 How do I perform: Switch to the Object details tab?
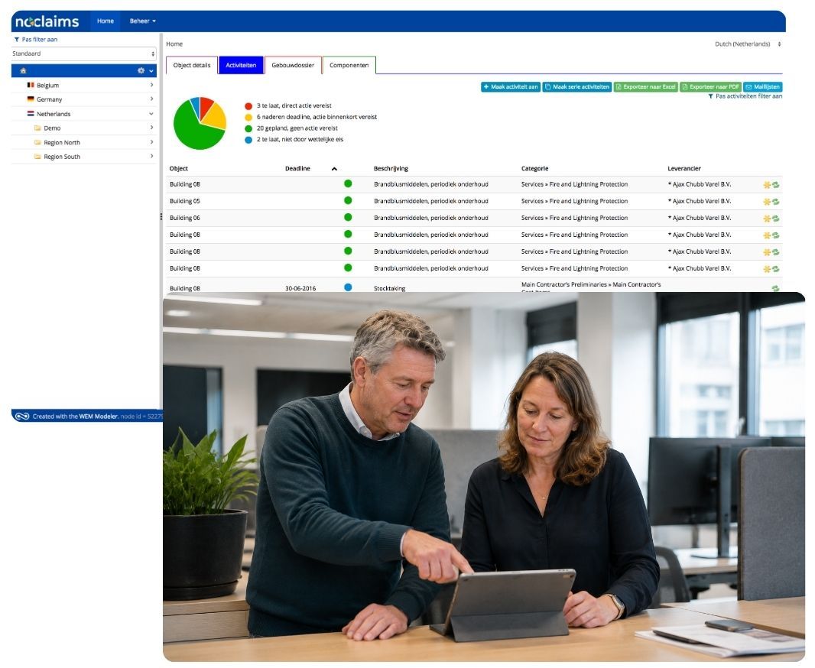[192, 66]
